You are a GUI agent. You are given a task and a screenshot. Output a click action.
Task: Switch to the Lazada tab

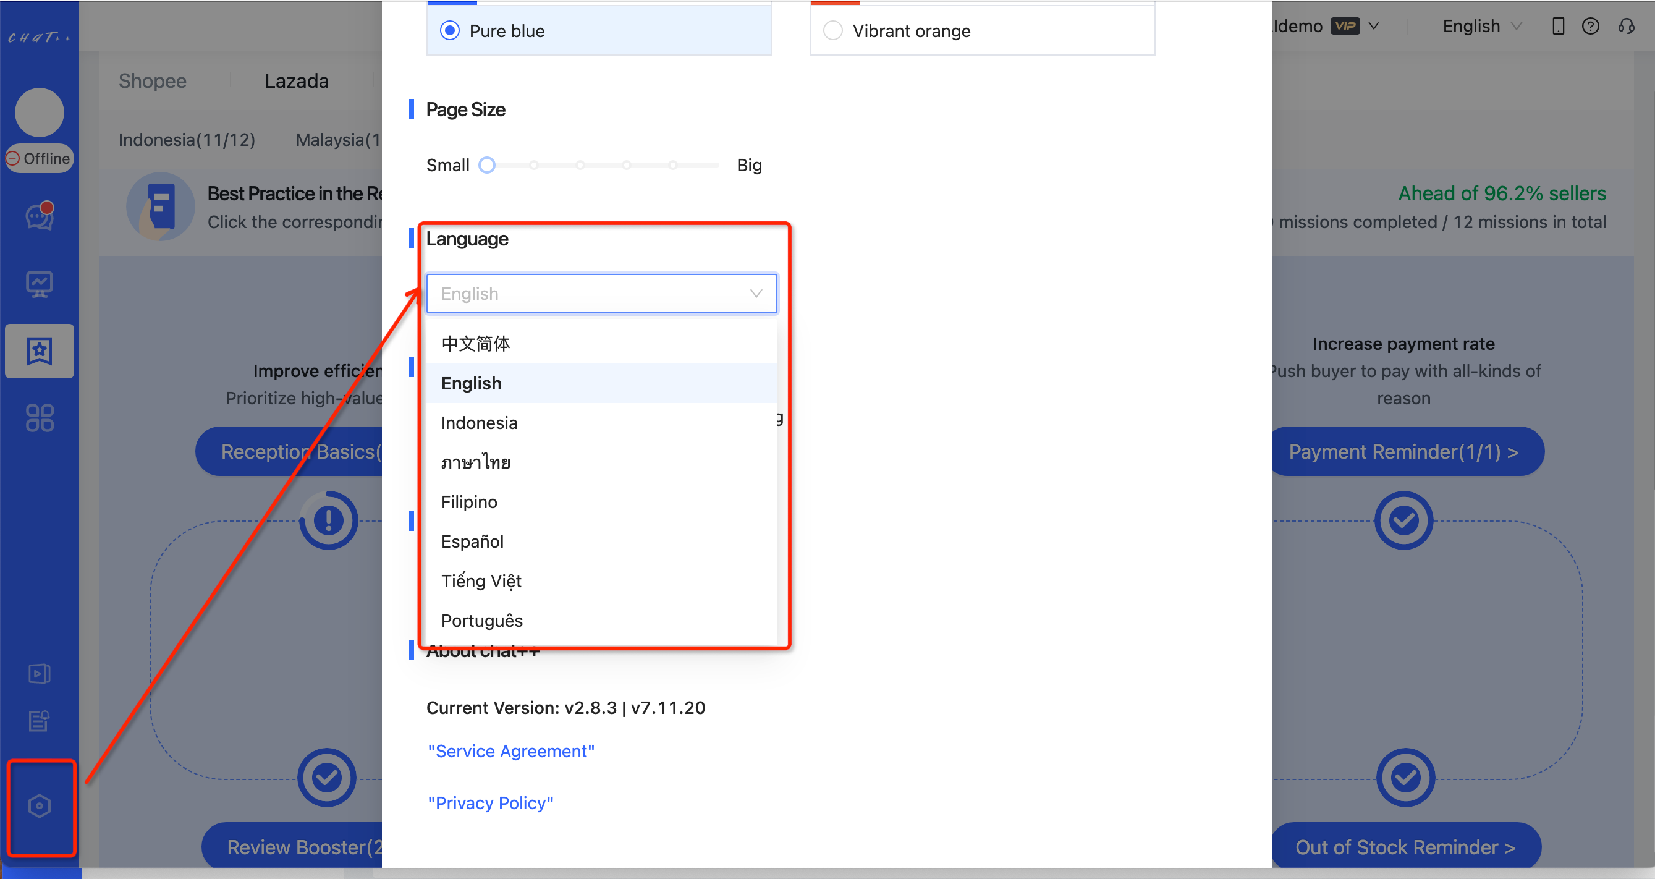[296, 81]
